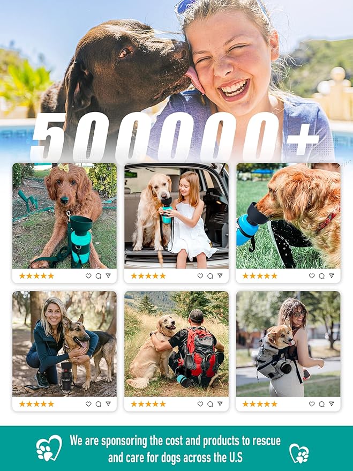
Task: Open the goldendoodle with green bottle photo
Action: [64, 216]
